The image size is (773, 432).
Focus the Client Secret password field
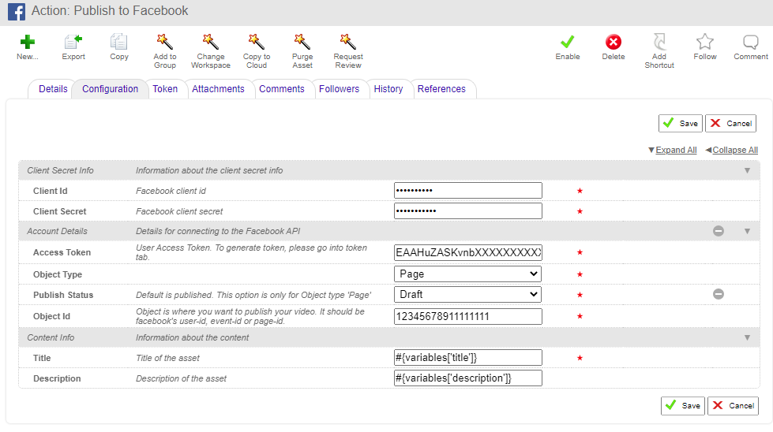pos(468,211)
